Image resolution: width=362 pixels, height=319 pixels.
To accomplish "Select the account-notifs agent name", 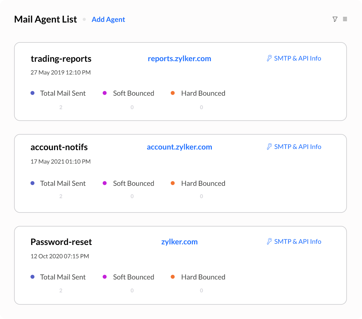I will [59, 147].
